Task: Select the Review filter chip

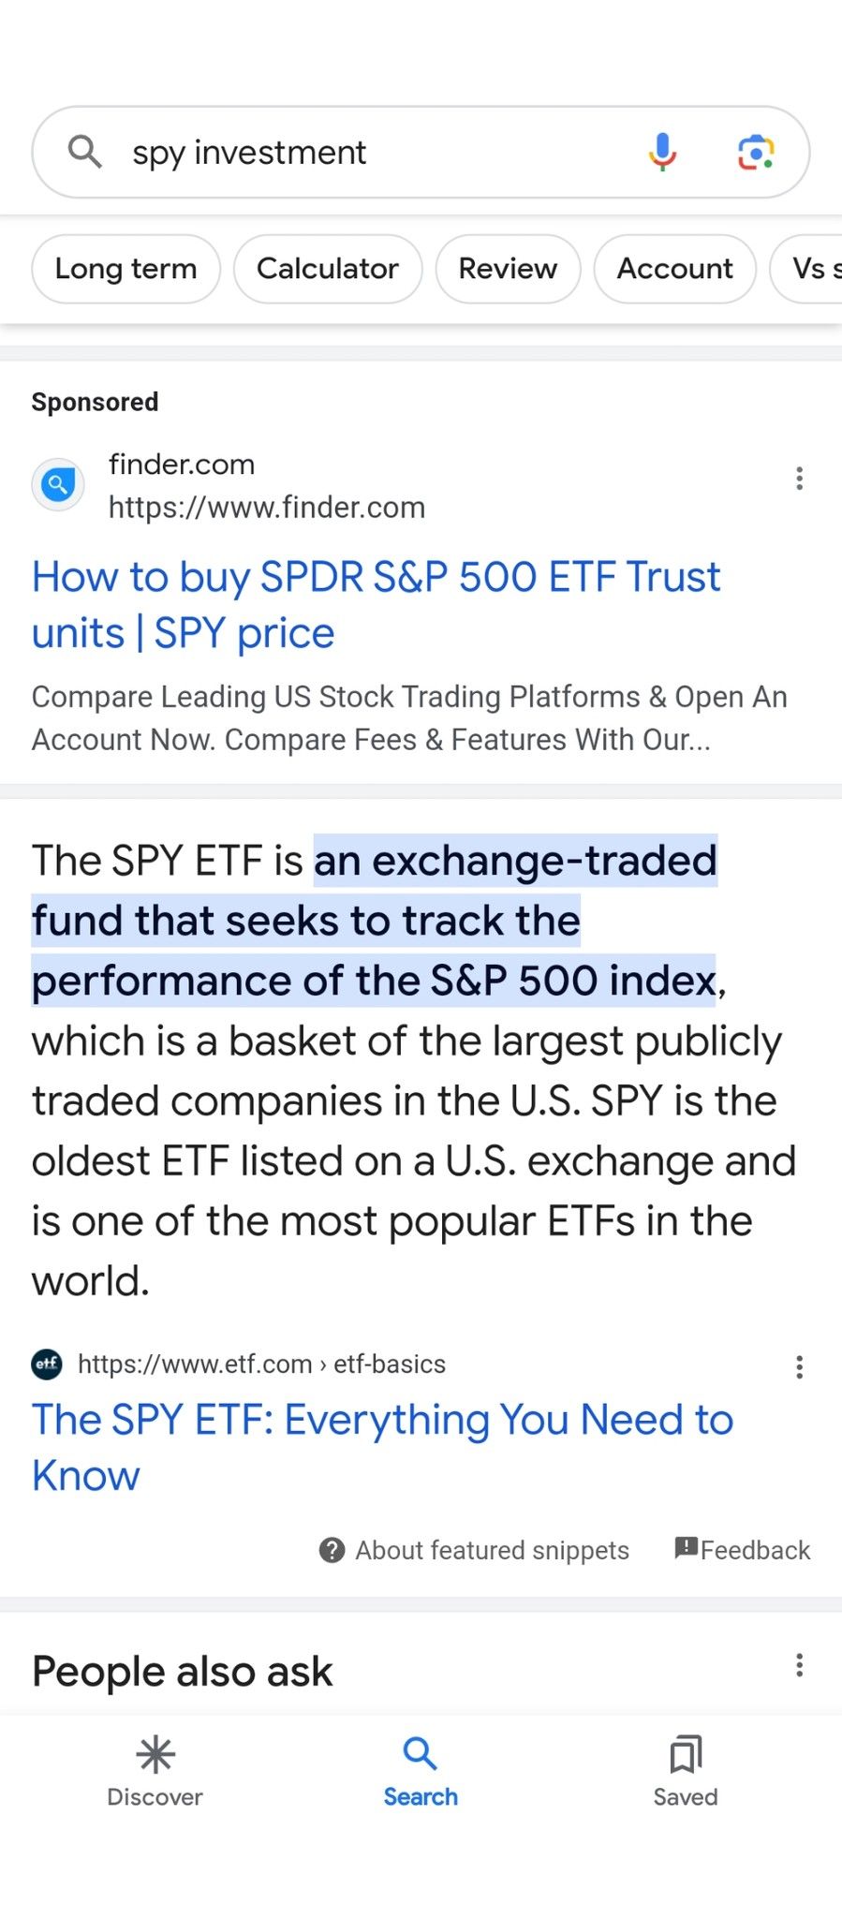Action: click(x=508, y=269)
